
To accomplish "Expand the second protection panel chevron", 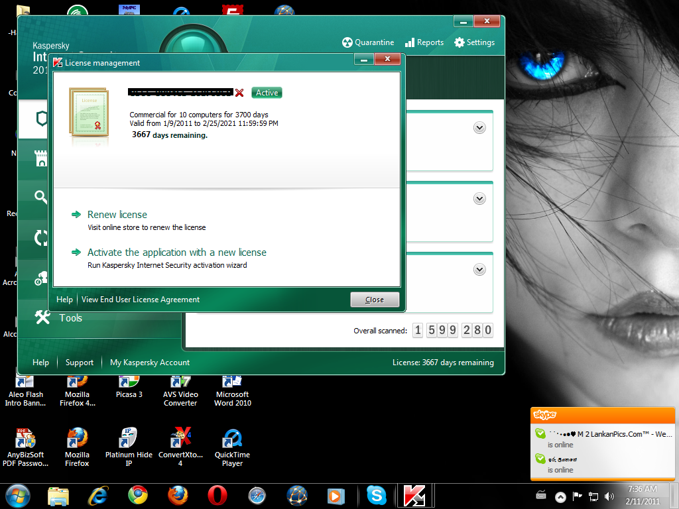I will pyautogui.click(x=479, y=199).
